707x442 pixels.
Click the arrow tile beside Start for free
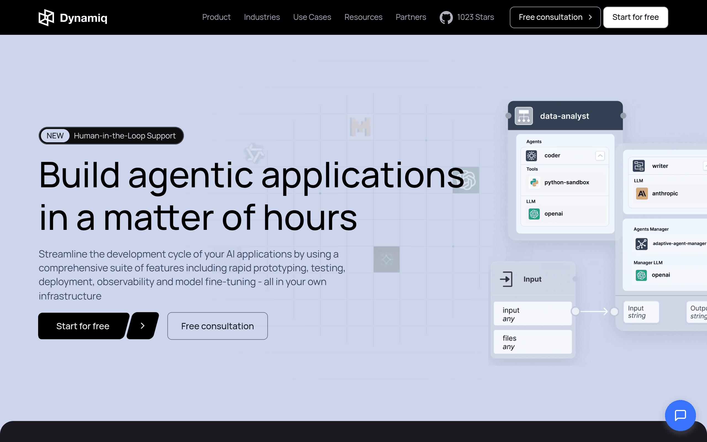[143, 326]
